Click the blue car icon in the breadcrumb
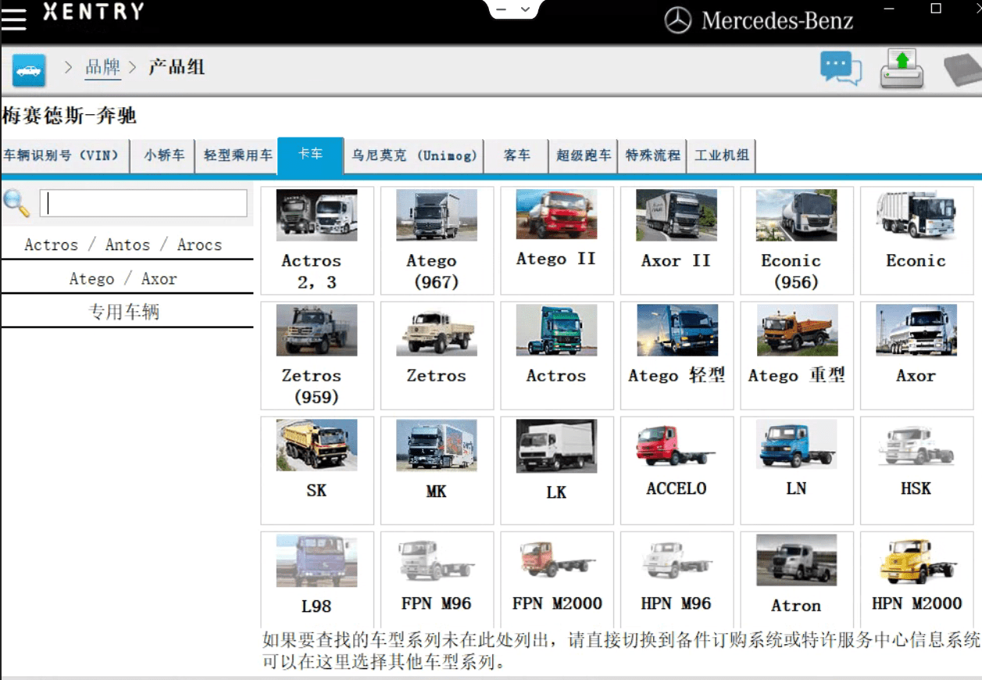Image resolution: width=982 pixels, height=680 pixels. 28,70
